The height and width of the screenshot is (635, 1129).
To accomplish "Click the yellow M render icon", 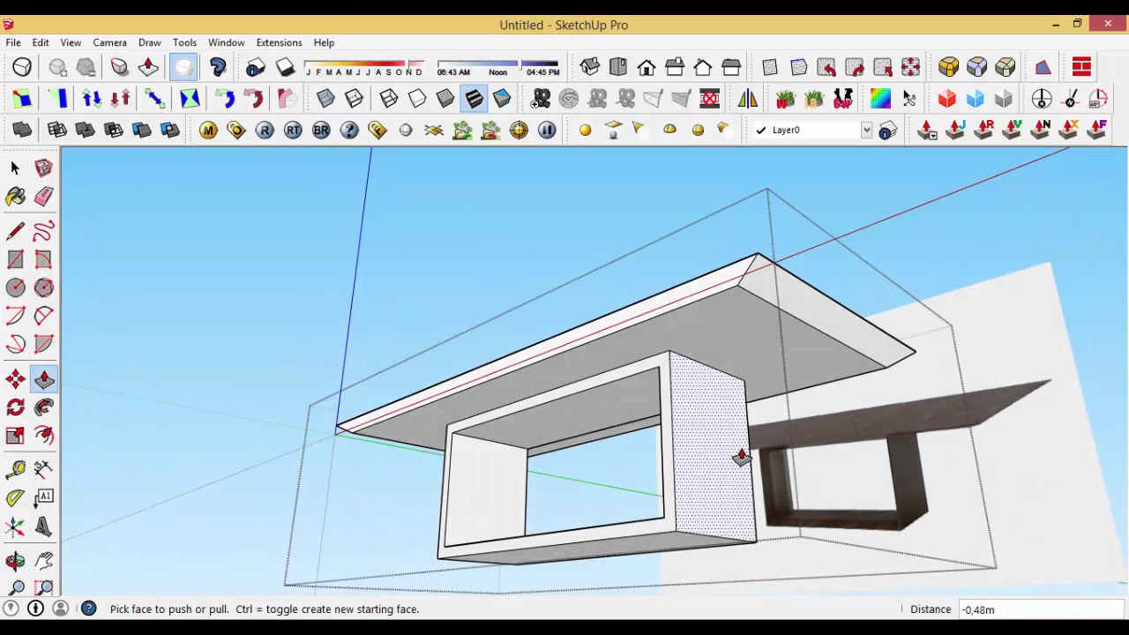I will (208, 131).
